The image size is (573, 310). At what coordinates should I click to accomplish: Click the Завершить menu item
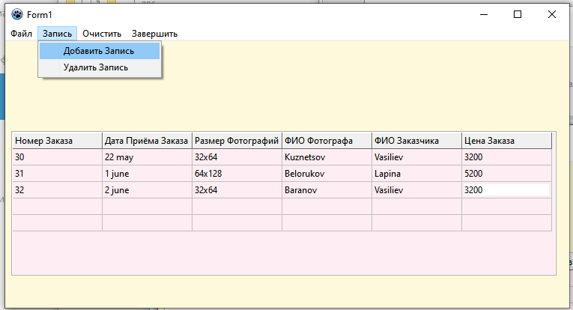coord(154,34)
